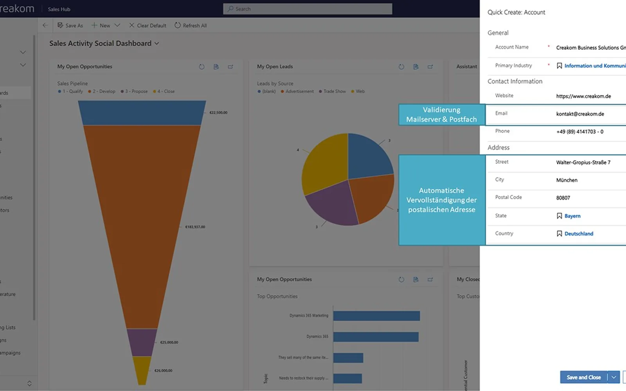Image resolution: width=626 pixels, height=391 pixels.
Task: Open the Save and Close dropdown arrow
Action: (x=614, y=377)
